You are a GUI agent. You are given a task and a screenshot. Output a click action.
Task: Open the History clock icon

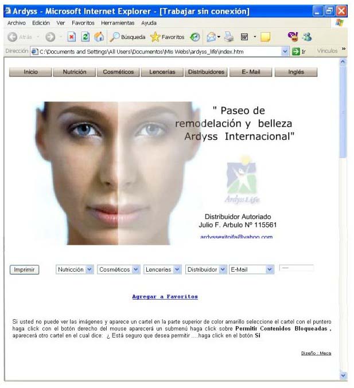195,37
